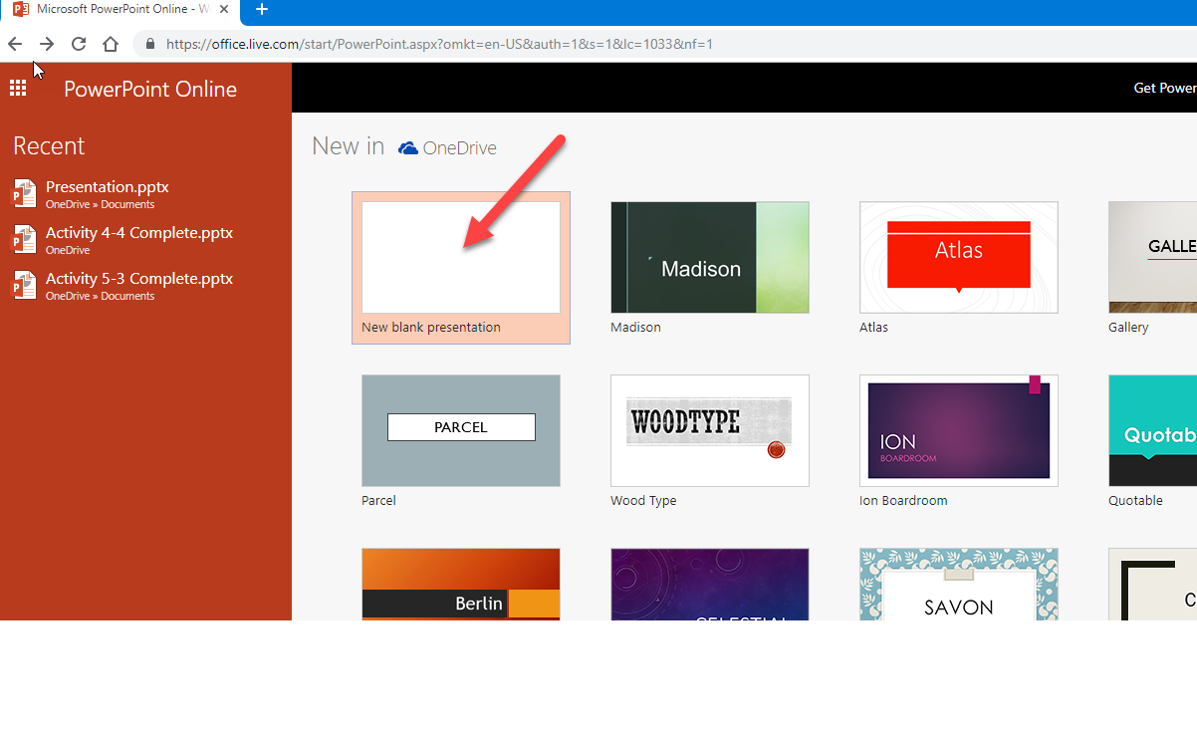Click the browser forward arrow
The image size is (1197, 734).
click(x=47, y=44)
